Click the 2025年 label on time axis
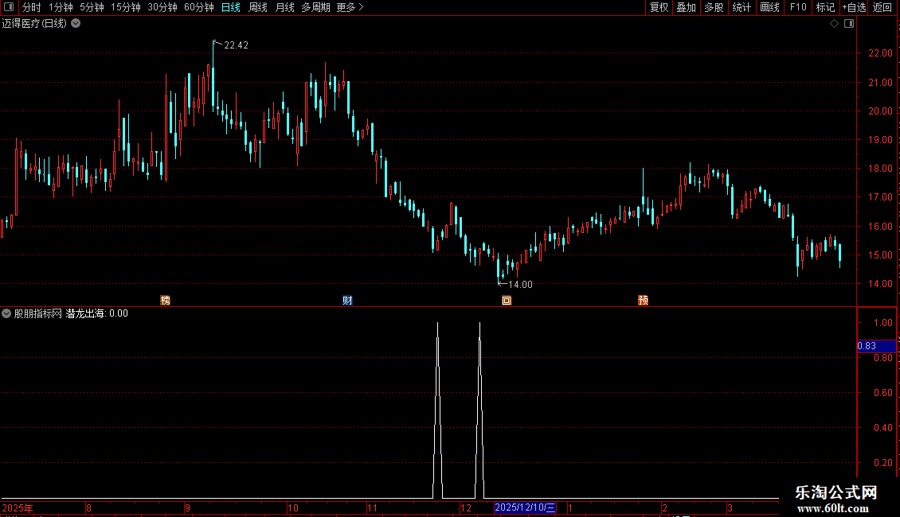Image resolution: width=900 pixels, height=517 pixels. (x=18, y=507)
